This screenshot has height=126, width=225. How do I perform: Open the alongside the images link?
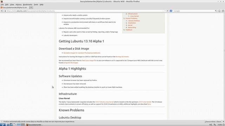pyautogui.click(x=70, y=63)
